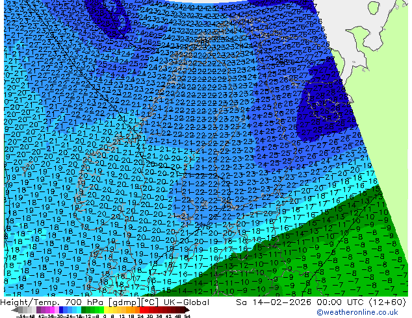
Task: Click the 'Height/Temp.' title text
Action: click(x=31, y=302)
